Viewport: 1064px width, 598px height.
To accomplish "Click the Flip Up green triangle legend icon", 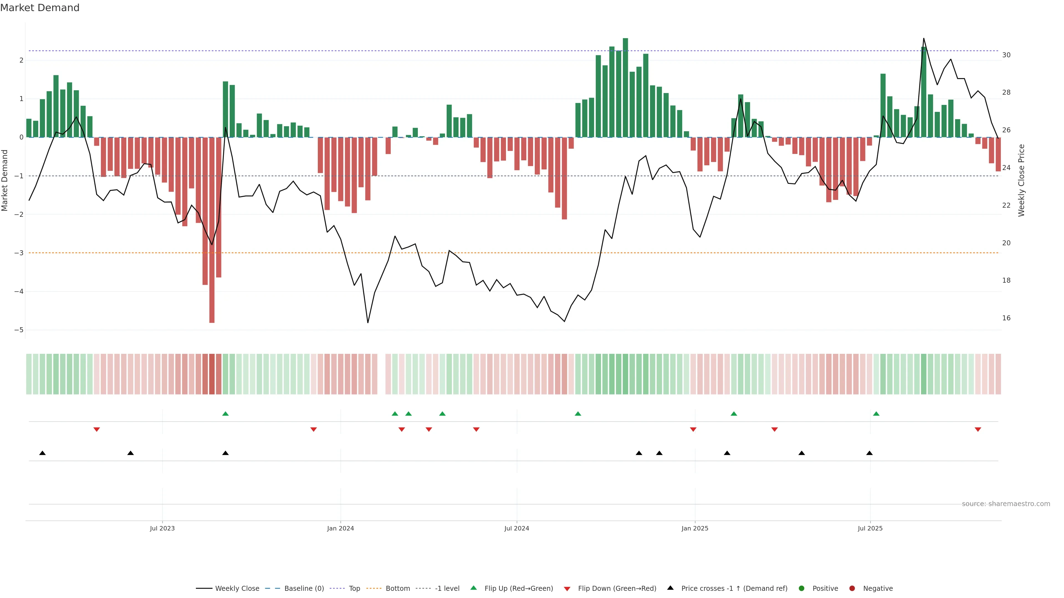I will [x=474, y=588].
